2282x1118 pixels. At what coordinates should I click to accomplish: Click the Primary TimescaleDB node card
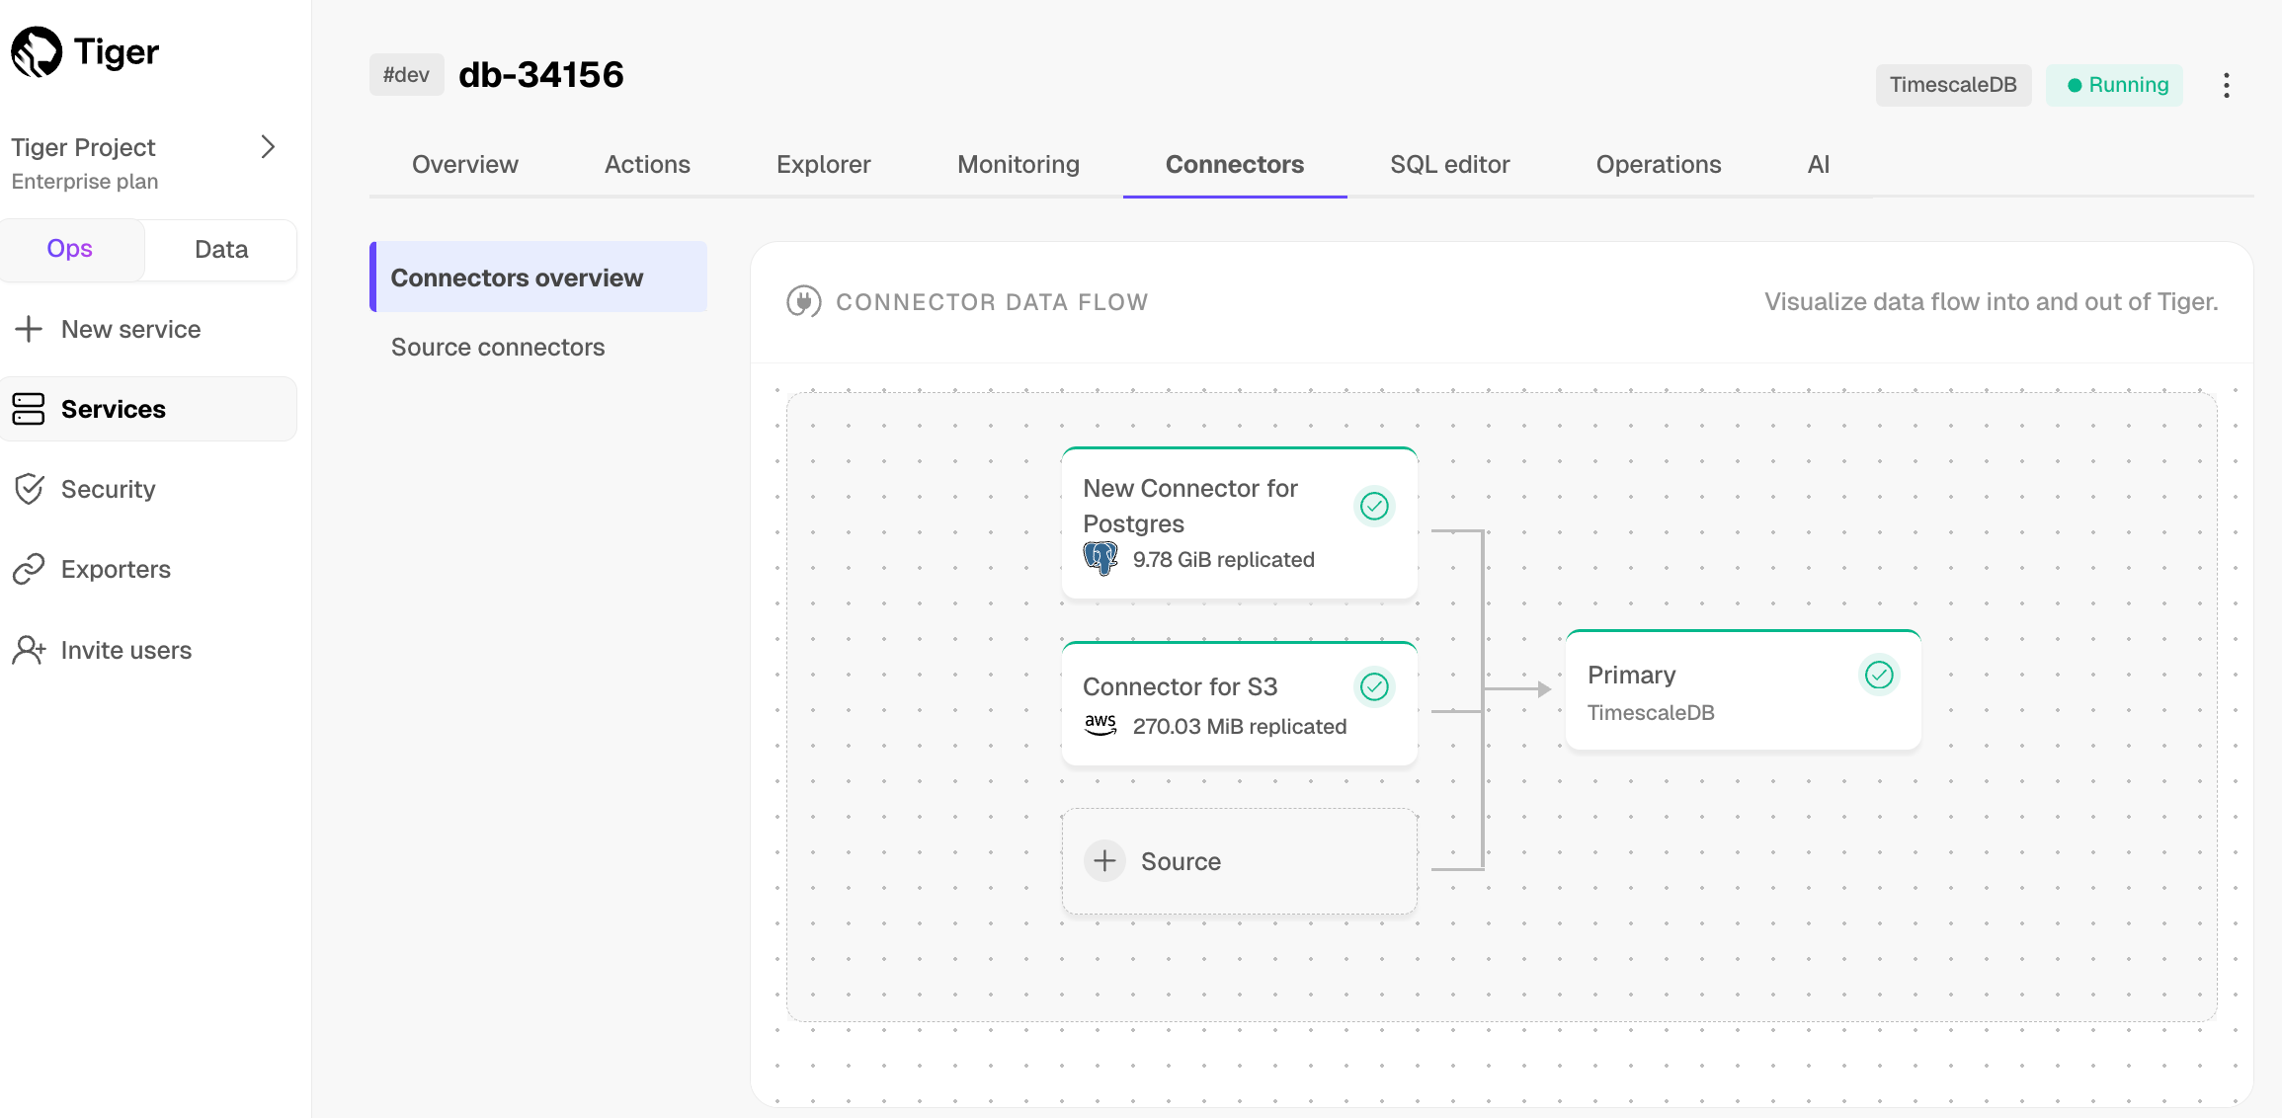tap(1743, 691)
